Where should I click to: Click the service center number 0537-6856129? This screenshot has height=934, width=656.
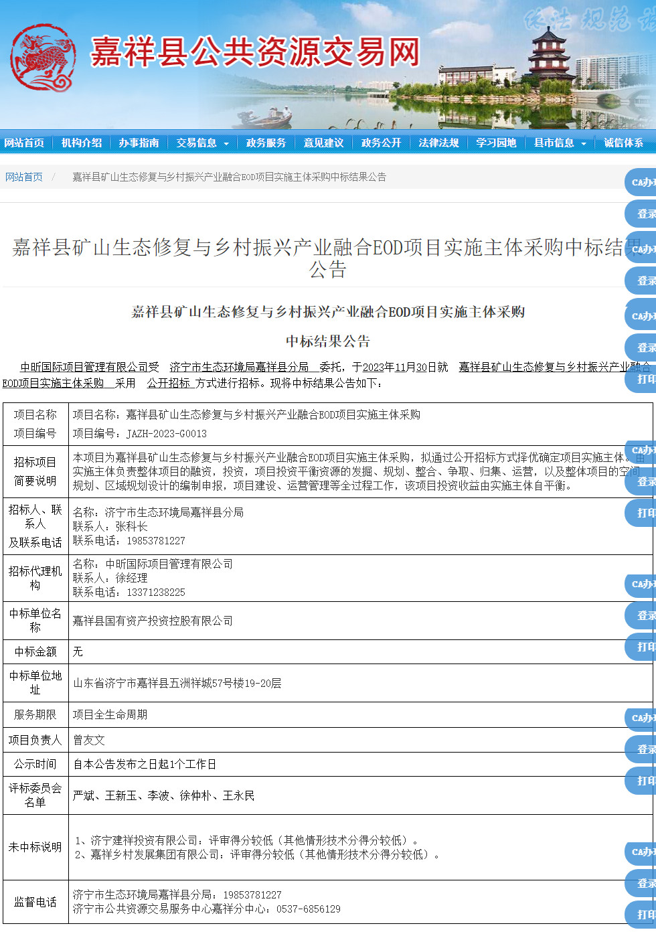pyautogui.click(x=308, y=909)
